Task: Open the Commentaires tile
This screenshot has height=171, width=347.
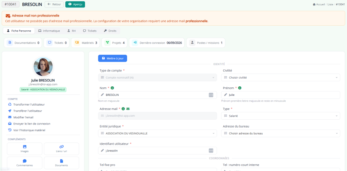Action: [24, 163]
